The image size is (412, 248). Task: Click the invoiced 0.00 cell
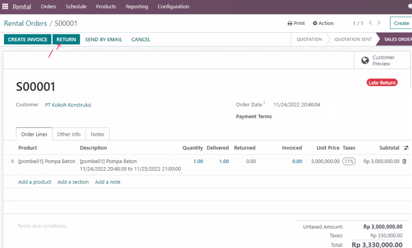coord(297,161)
